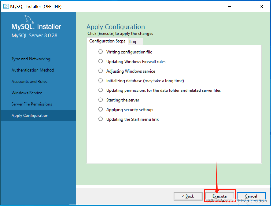This screenshot has width=271, height=206.
Task: Open Server File Permissions step in sidebar
Action: point(32,104)
